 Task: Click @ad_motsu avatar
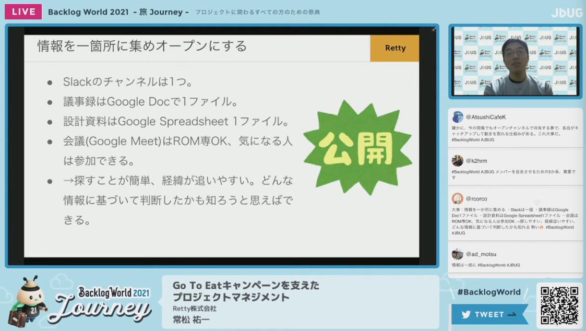[x=458, y=254]
